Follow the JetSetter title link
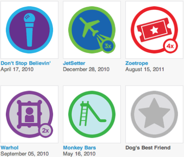Viewport: 184px width, 157px height. (74, 63)
